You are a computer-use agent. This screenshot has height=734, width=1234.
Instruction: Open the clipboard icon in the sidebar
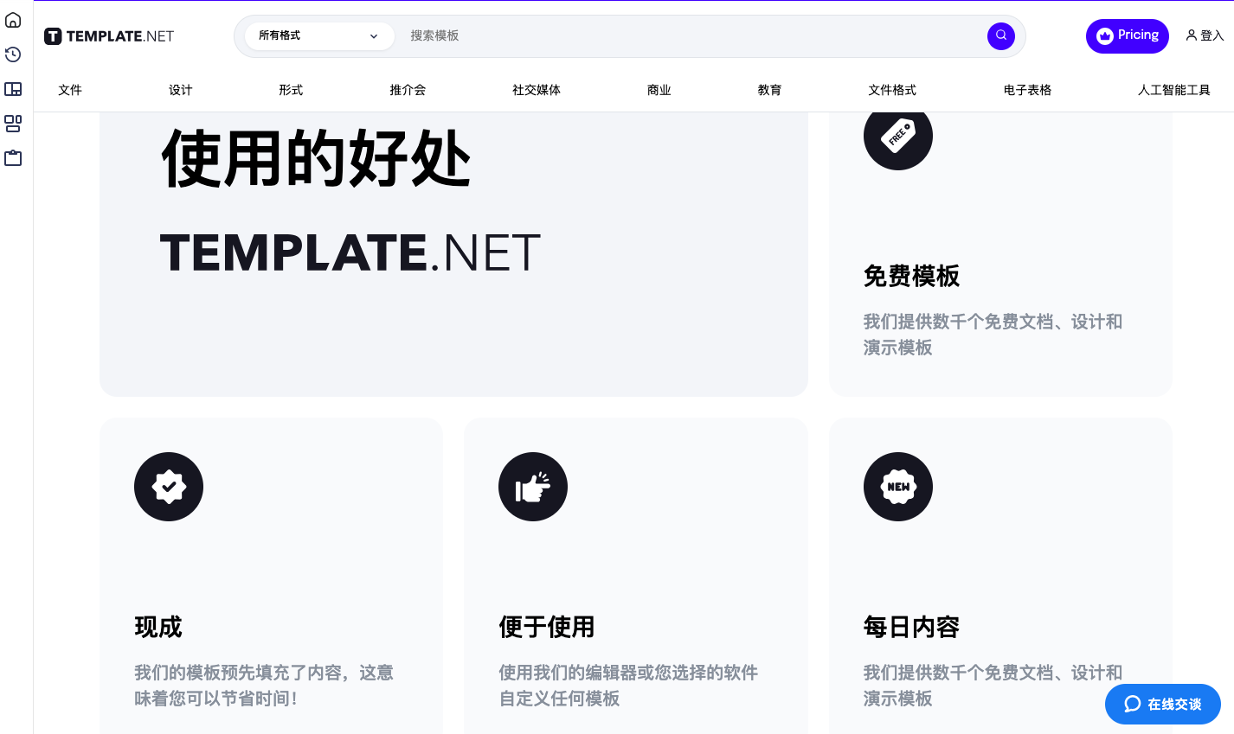click(x=13, y=157)
